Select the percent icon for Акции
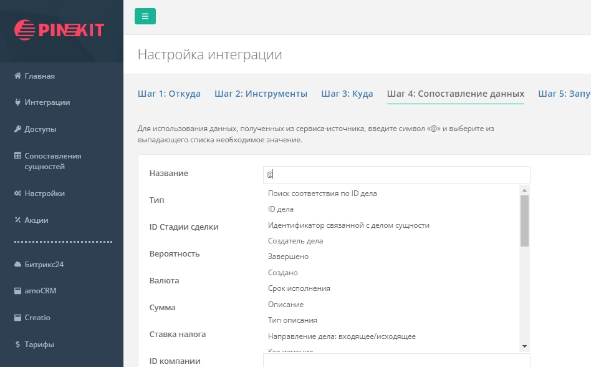This screenshot has width=591, height=367. pyautogui.click(x=19, y=220)
